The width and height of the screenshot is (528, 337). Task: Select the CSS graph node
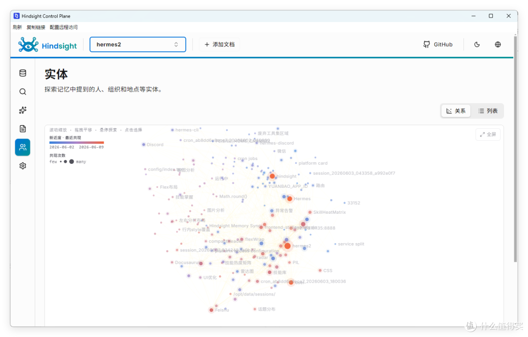click(320, 270)
